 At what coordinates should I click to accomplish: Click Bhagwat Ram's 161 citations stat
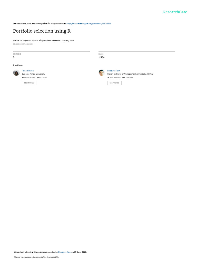click(128, 78)
